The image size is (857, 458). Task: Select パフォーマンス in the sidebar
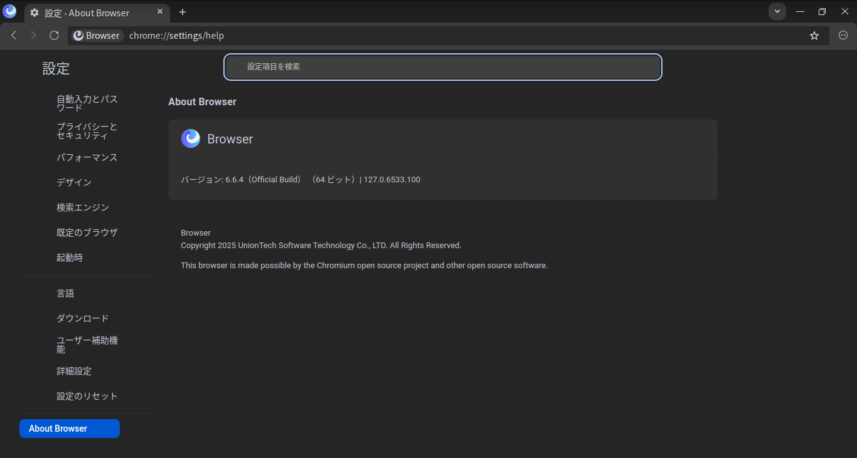(87, 158)
